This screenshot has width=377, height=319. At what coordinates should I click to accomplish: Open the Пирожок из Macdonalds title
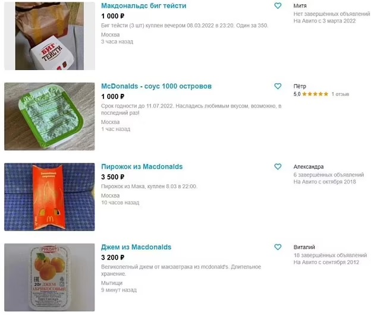142,167
